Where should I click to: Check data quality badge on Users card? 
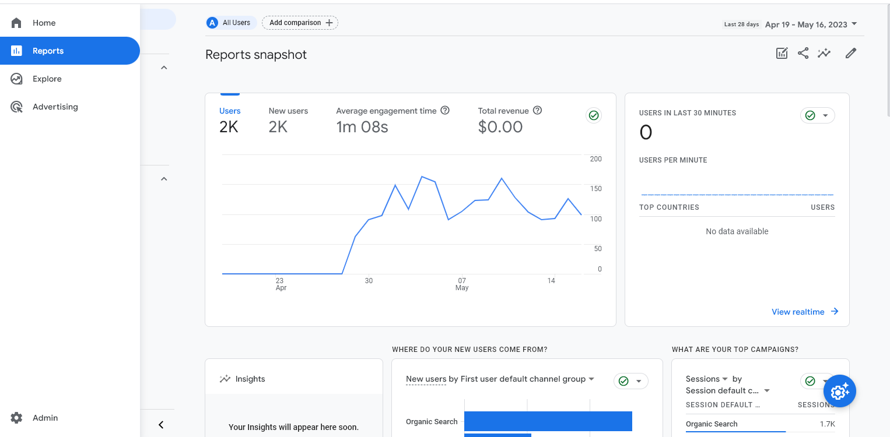[x=594, y=115]
